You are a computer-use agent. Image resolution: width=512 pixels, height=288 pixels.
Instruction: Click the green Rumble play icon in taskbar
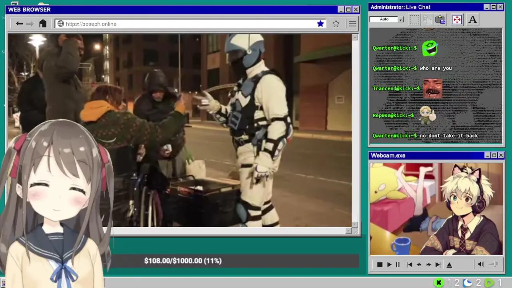pyautogui.click(x=489, y=283)
